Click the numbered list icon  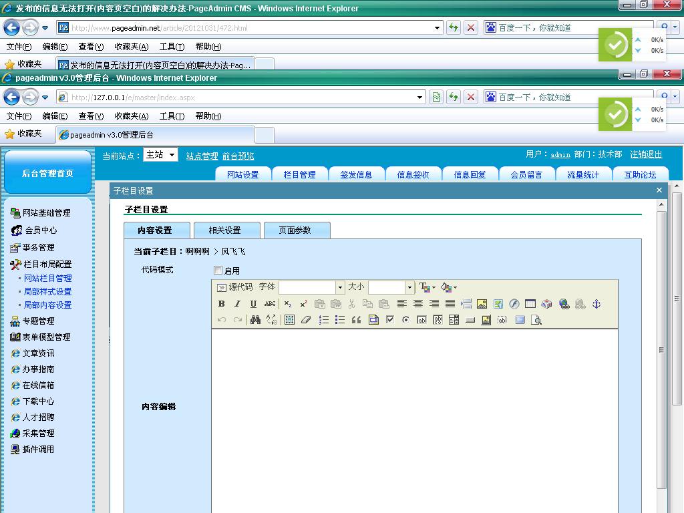pos(324,320)
